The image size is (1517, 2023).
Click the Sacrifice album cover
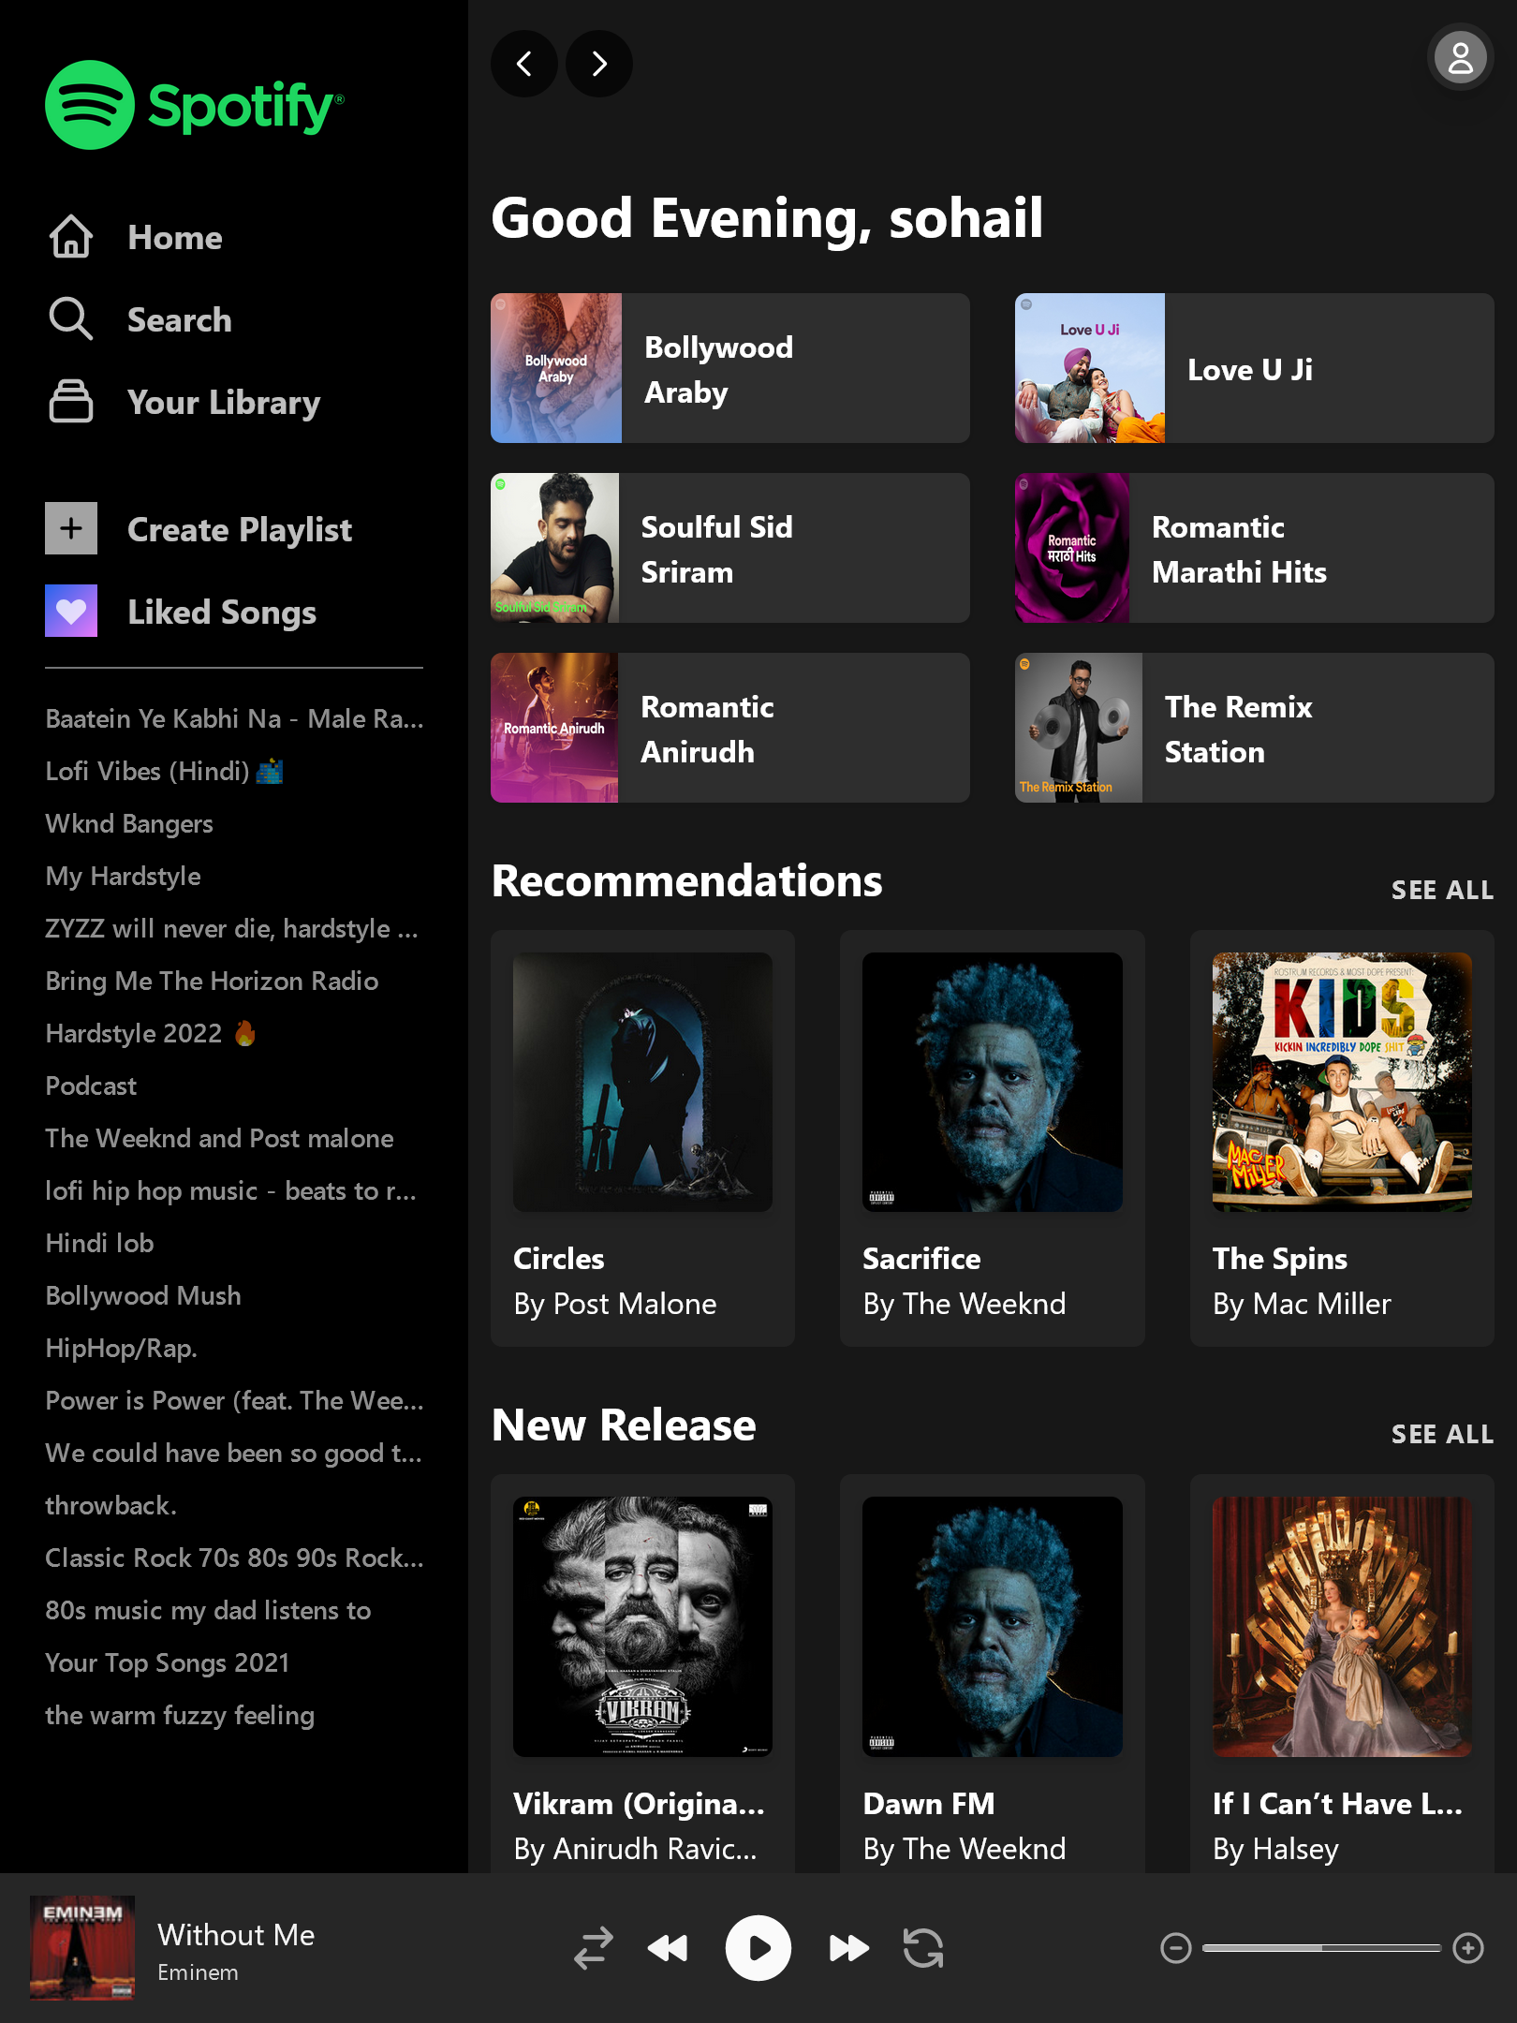click(993, 1083)
